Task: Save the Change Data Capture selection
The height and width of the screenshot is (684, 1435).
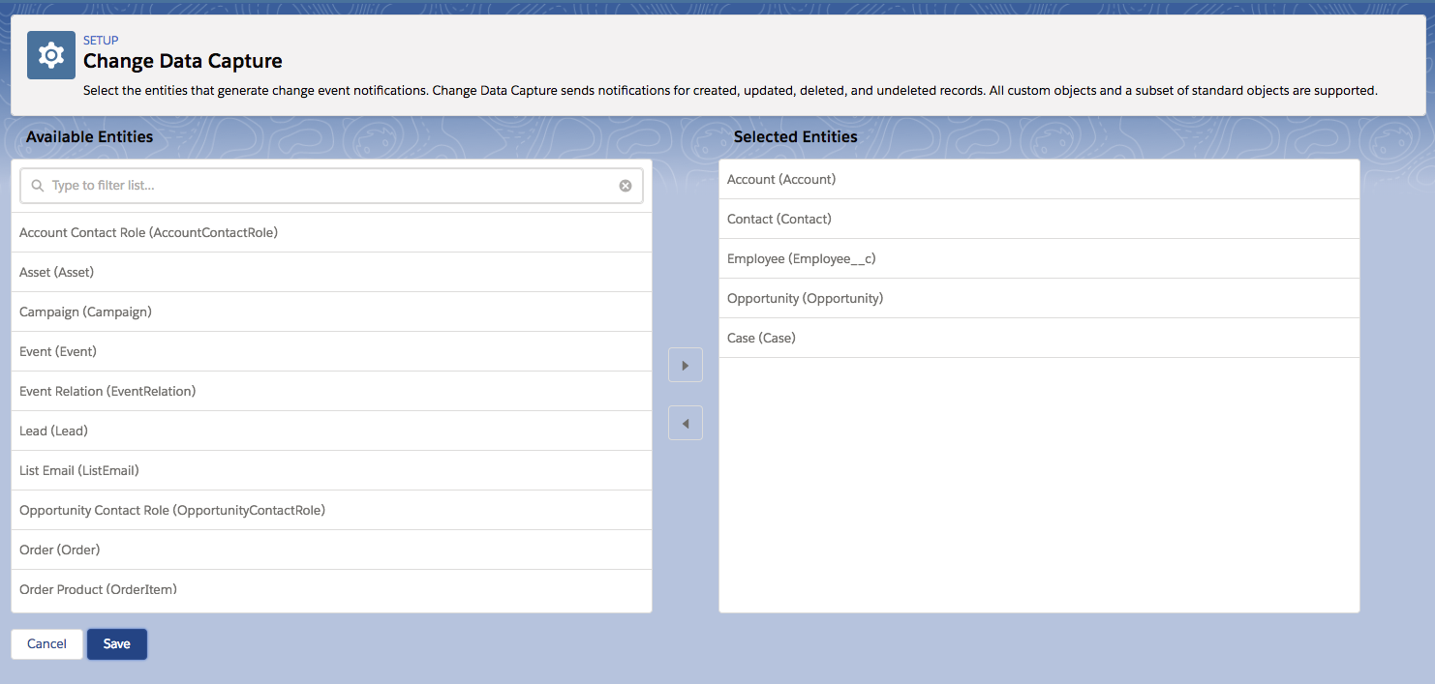Action: [x=116, y=644]
